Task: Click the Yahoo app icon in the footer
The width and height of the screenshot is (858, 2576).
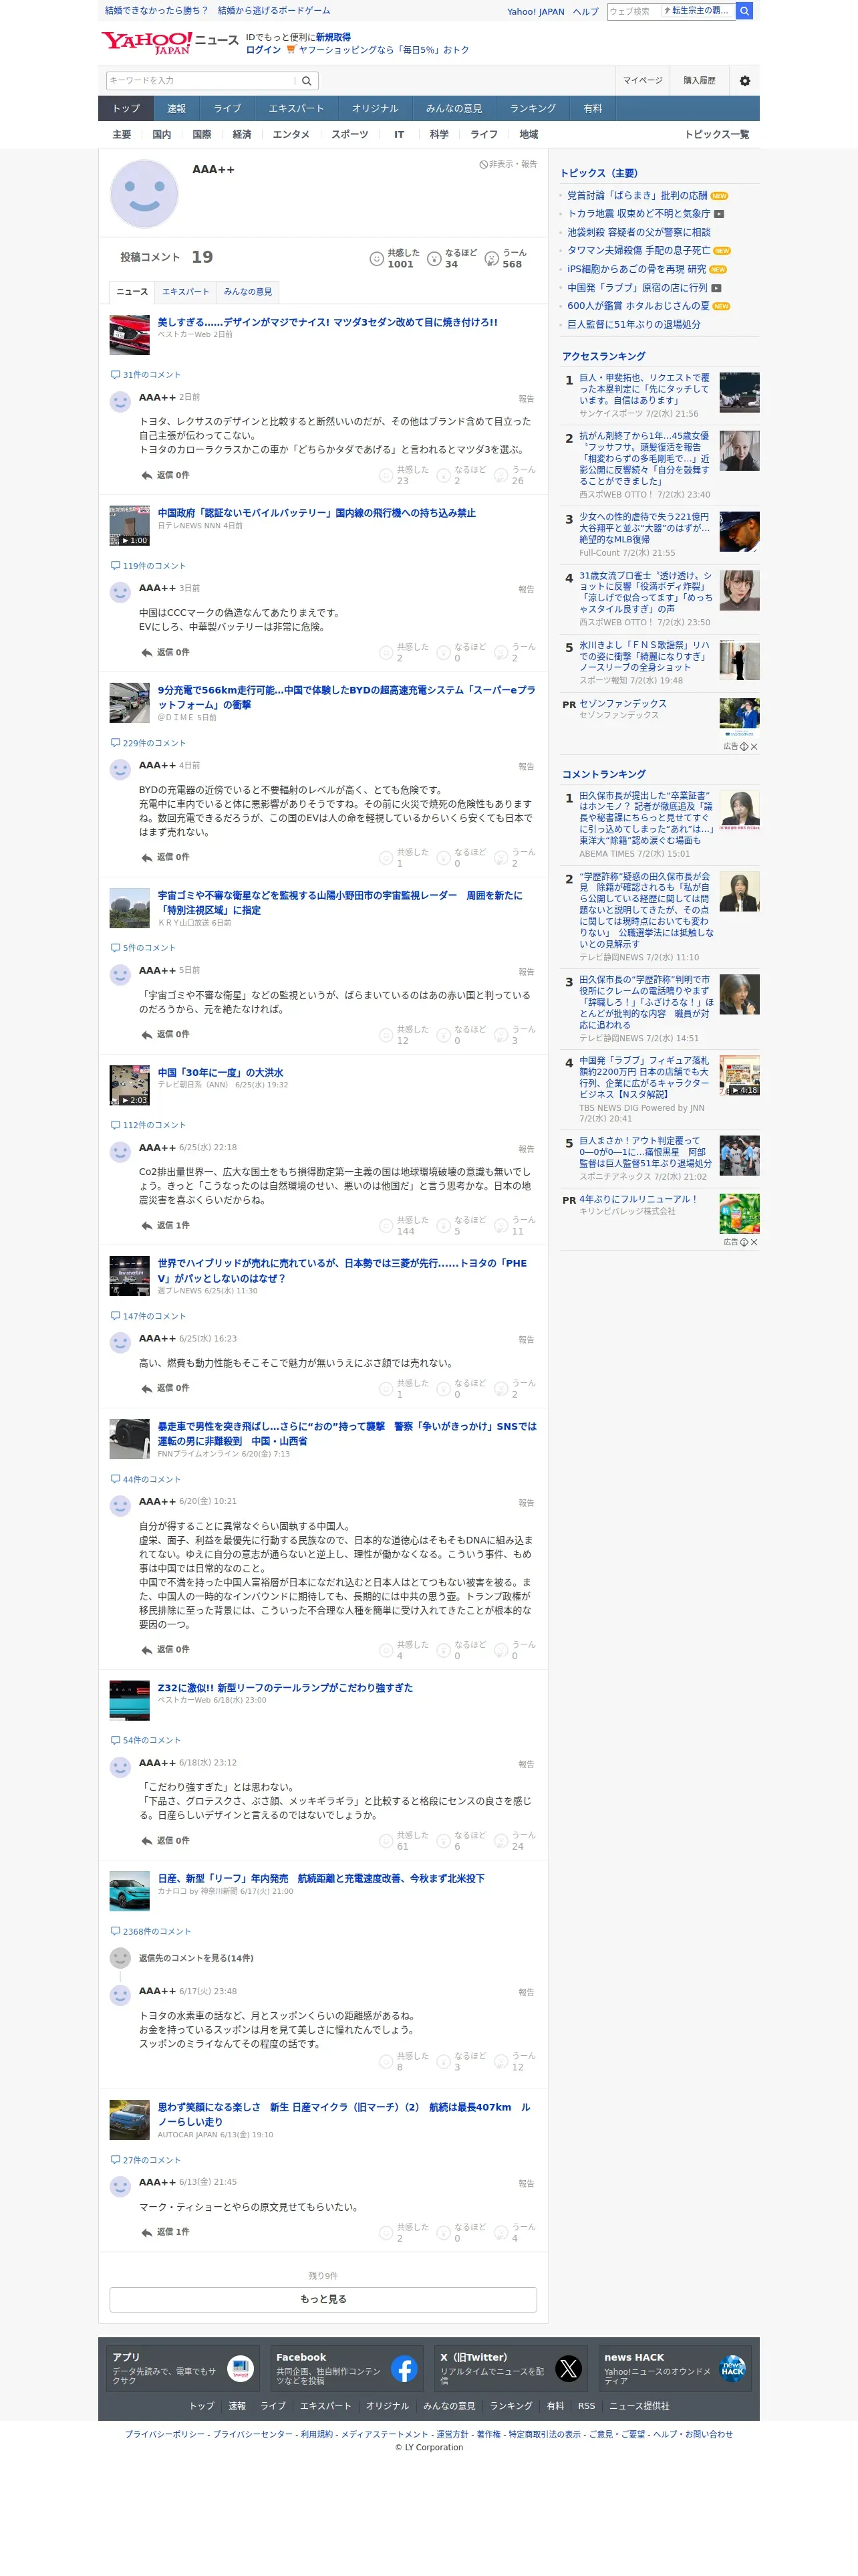Action: [240, 2369]
